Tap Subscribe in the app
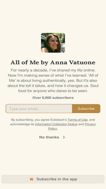This screenshot has width=106, height=189. pos(53,179)
